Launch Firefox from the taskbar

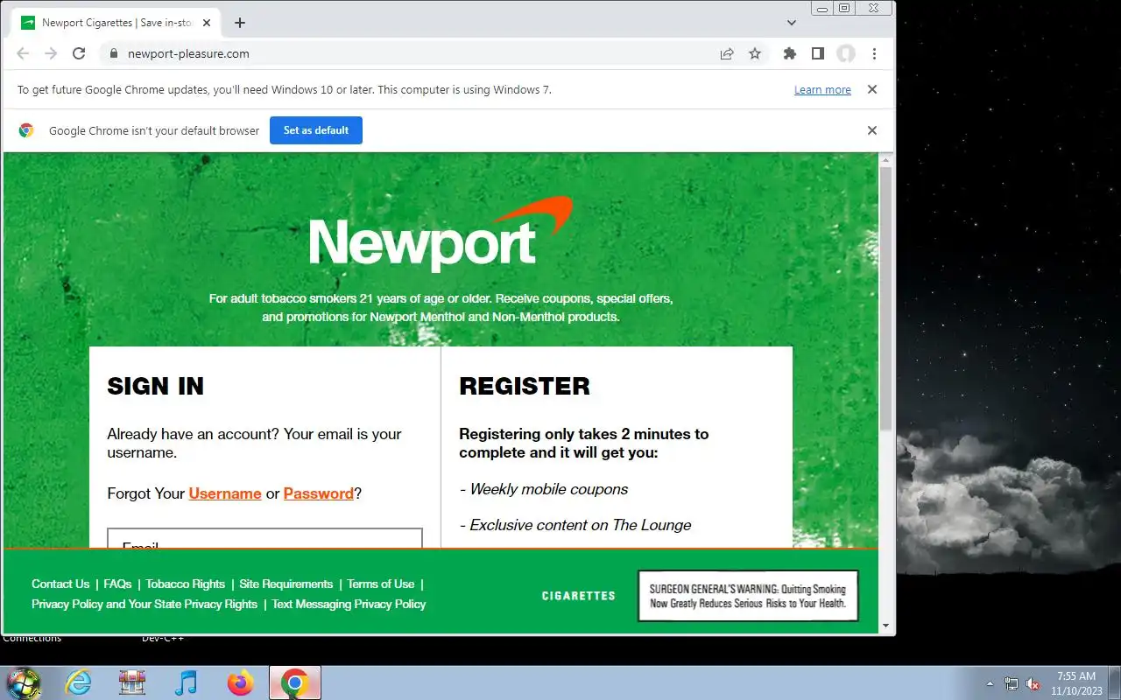(x=240, y=682)
